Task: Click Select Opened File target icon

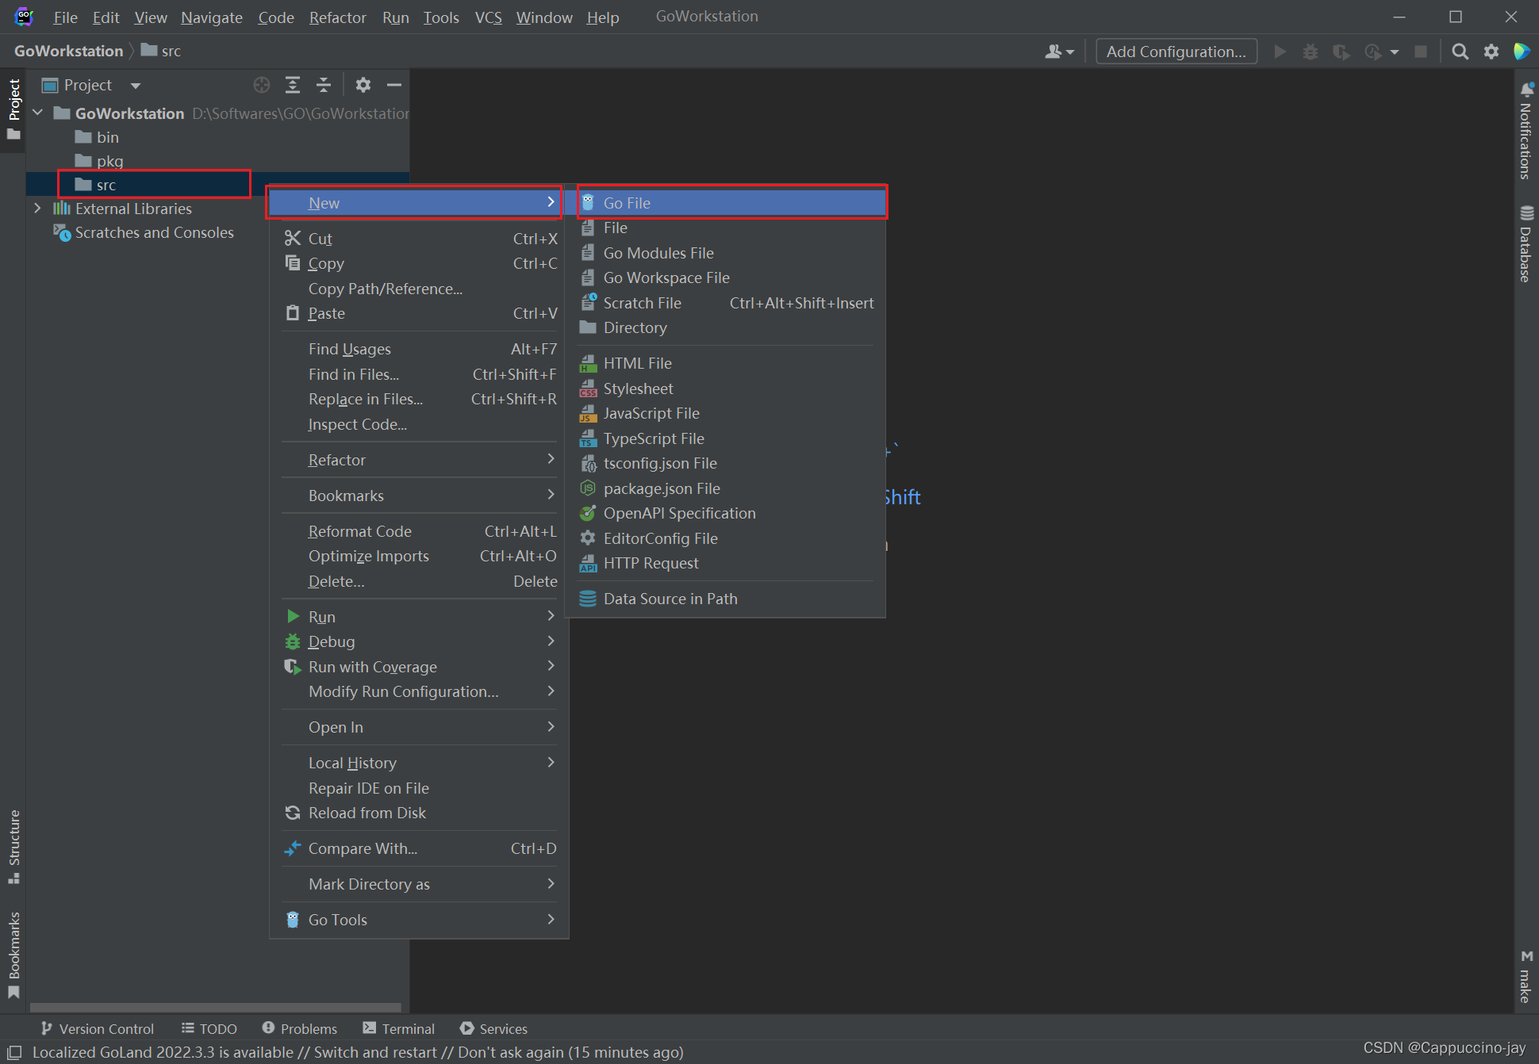Action: [262, 85]
